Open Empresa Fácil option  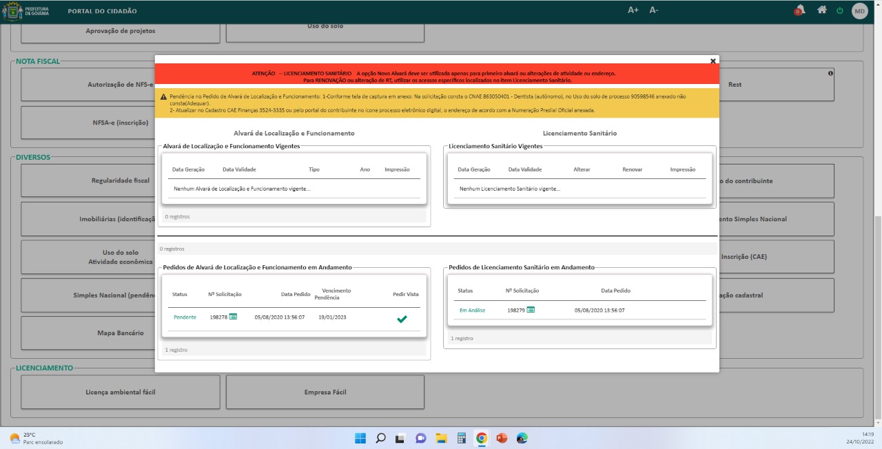pos(325,392)
